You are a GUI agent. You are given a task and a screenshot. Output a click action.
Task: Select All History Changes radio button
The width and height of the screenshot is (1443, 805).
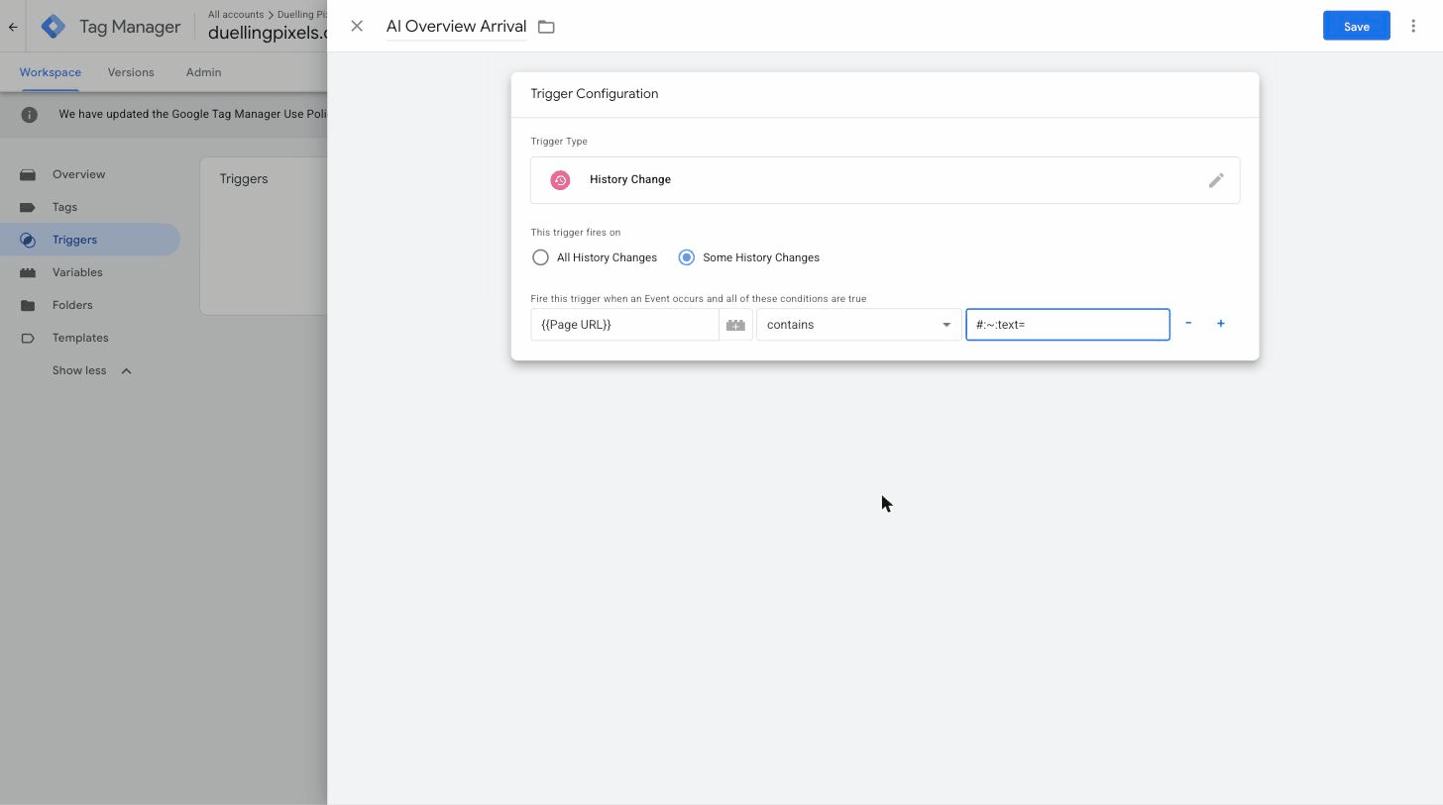tap(540, 257)
